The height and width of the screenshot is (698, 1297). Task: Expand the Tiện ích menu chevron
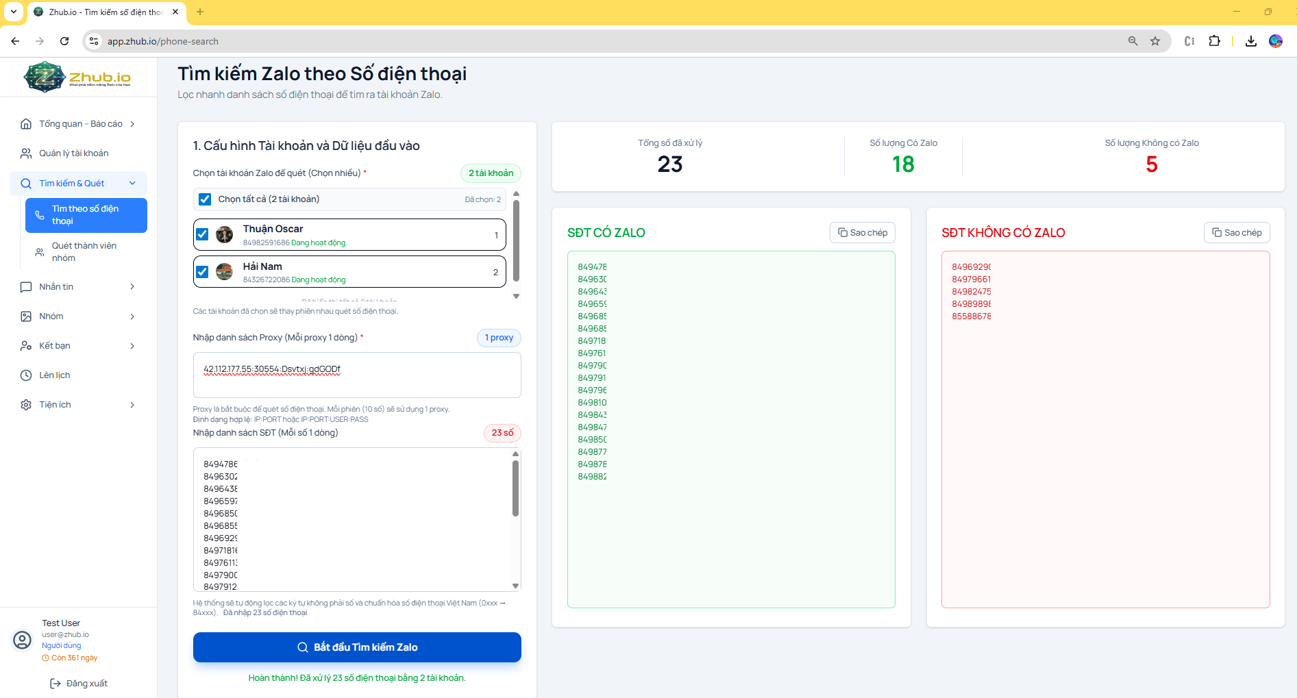coord(132,405)
